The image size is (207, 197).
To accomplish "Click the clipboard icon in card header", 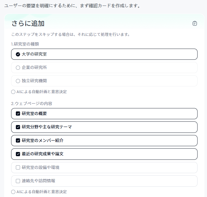I will click(x=194, y=23).
